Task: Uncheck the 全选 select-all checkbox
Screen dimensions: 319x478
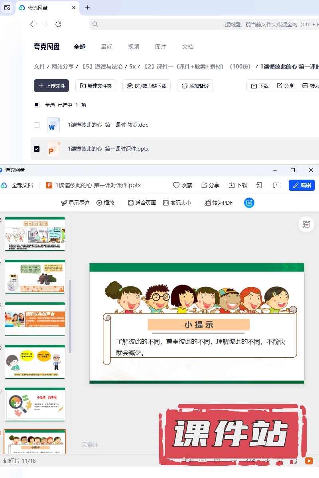Action: click(x=37, y=105)
